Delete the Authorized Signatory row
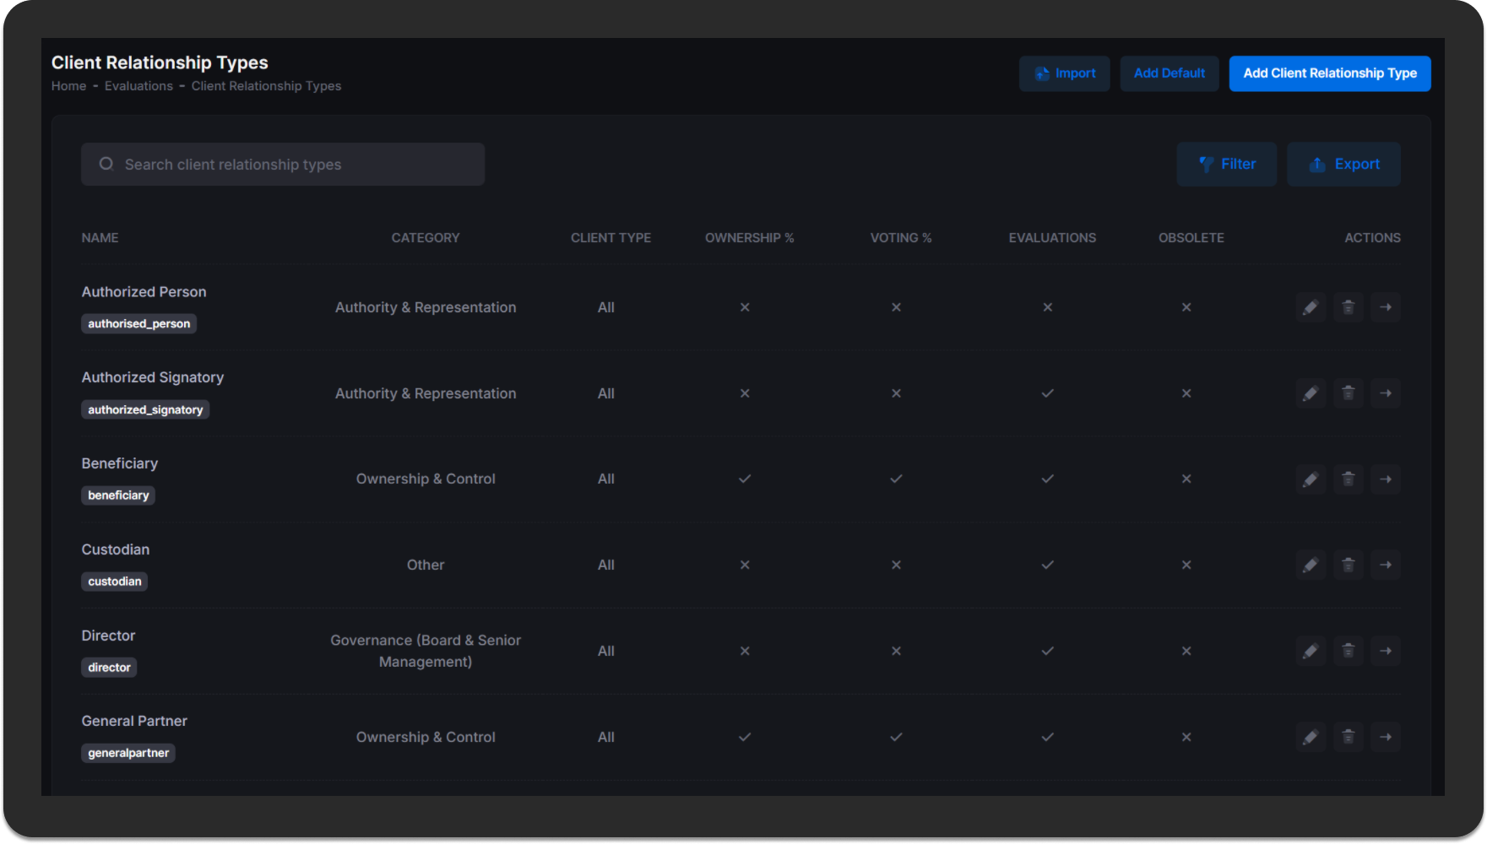The height and width of the screenshot is (844, 1487). point(1348,393)
